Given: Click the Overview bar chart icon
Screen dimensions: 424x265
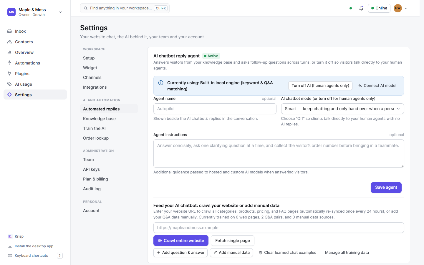Looking at the screenshot, I should 9,52.
